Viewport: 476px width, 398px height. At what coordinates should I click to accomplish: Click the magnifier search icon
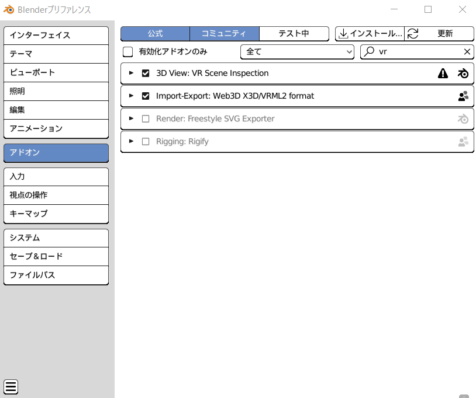[x=369, y=51]
